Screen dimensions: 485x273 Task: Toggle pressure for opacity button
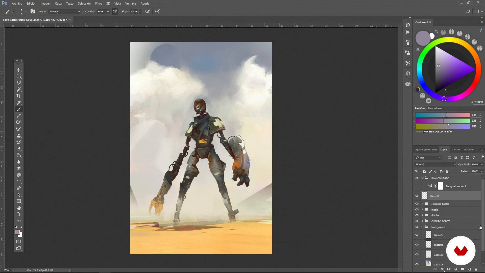tap(115, 11)
